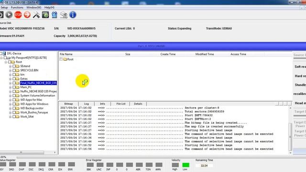This screenshot has height=172, width=306.
Task: Click the tree panel horizontal scrollbar thumb
Action: tap(21, 152)
